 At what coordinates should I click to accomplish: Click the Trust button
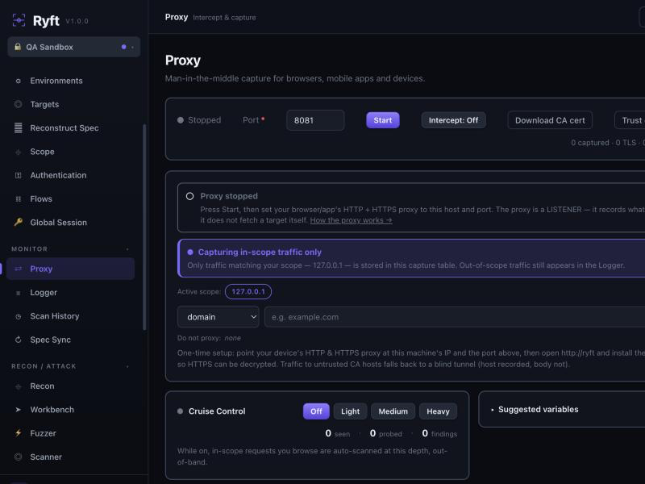tap(630, 120)
